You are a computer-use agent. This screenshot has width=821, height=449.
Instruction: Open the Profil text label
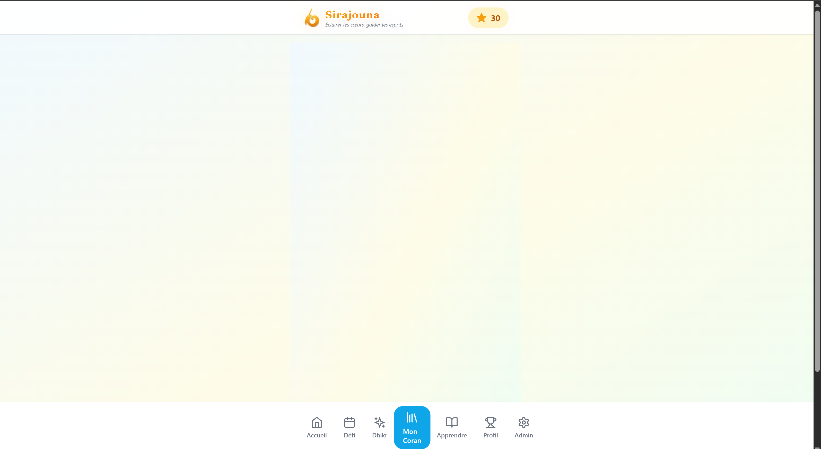(x=490, y=435)
